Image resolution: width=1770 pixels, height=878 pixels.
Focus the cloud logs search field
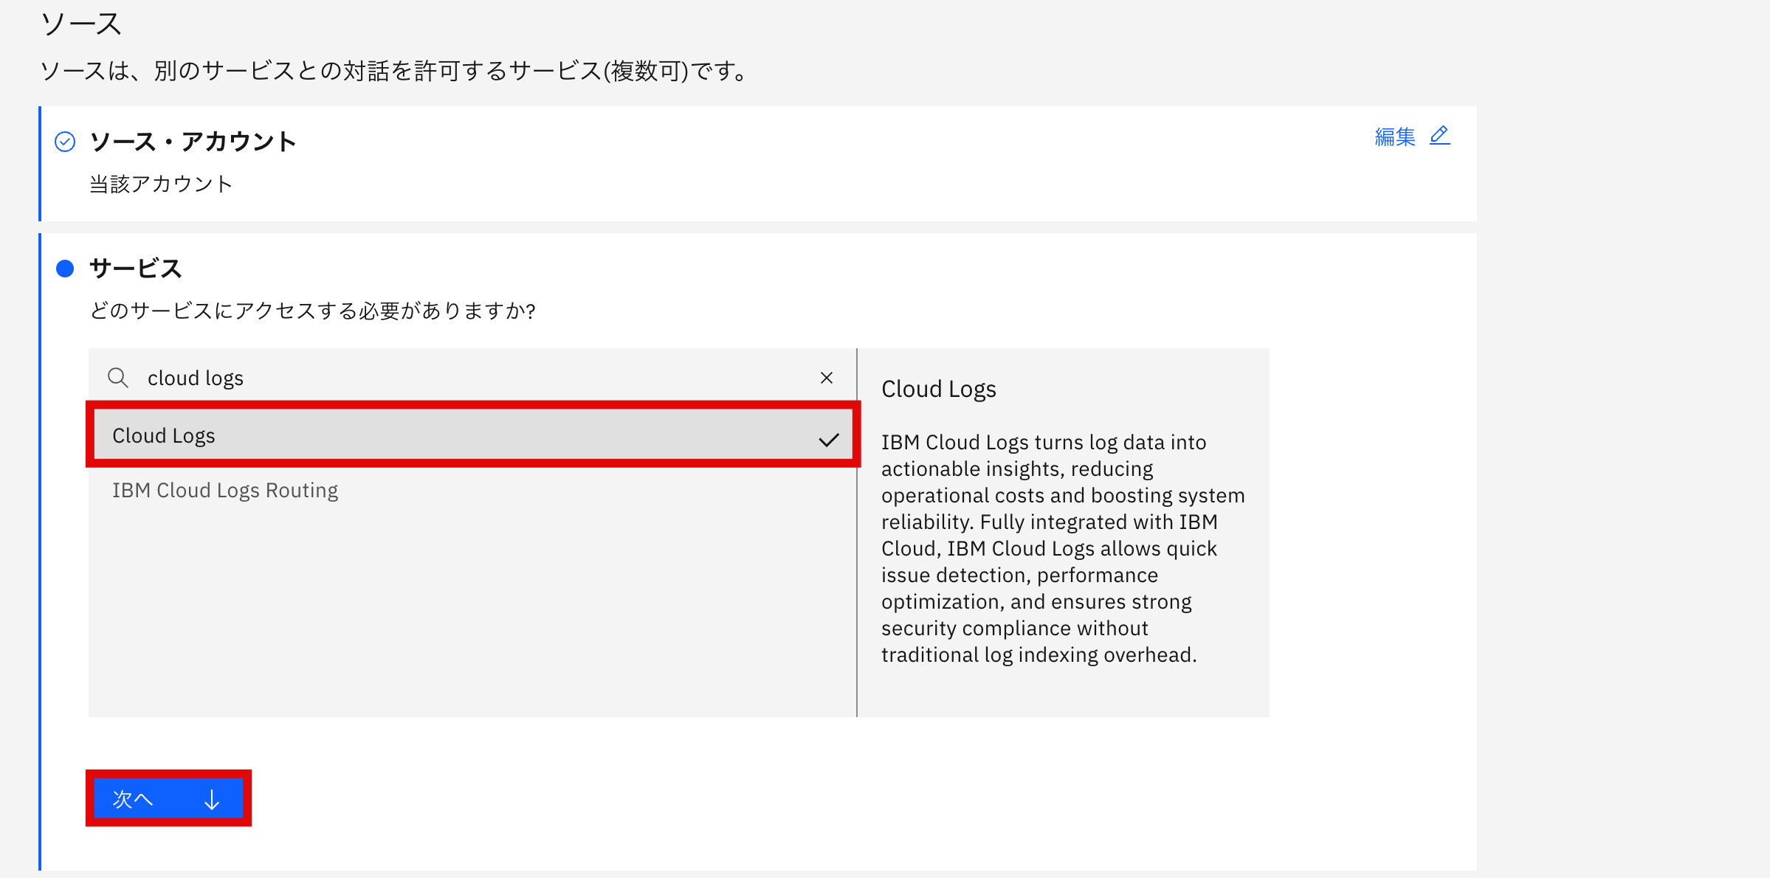tap(472, 378)
